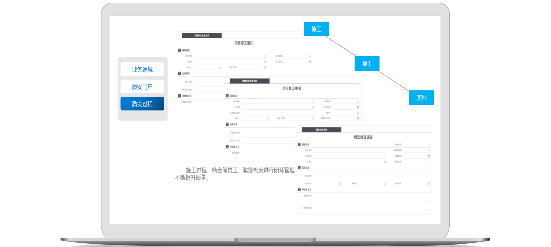Click the blue 停工 button
Image resolution: width=551 pixels, height=247 pixels.
pyautogui.click(x=316, y=29)
